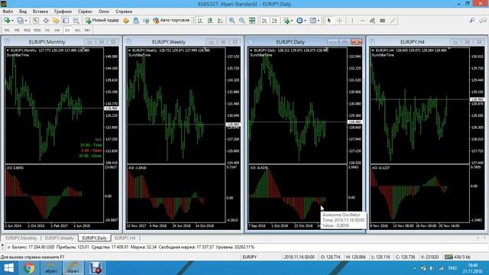Open the periods clock icon
Viewport: 489px width, 275px height.
tap(300, 21)
